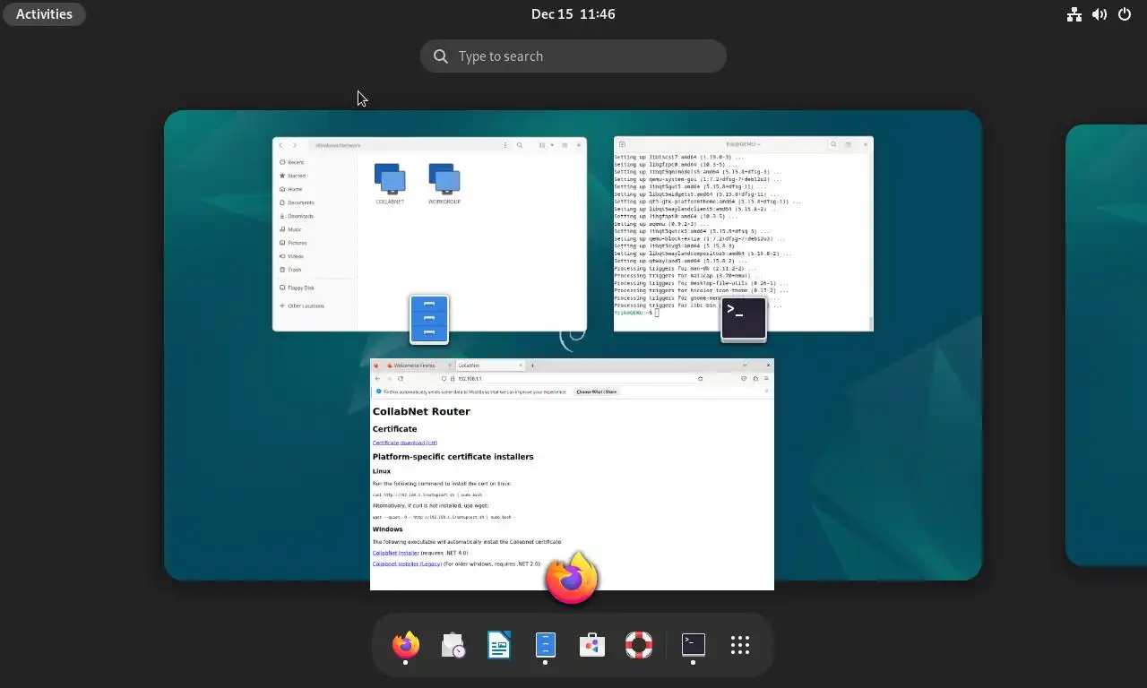
Task: Click Firefox reload button
Action: (401, 379)
